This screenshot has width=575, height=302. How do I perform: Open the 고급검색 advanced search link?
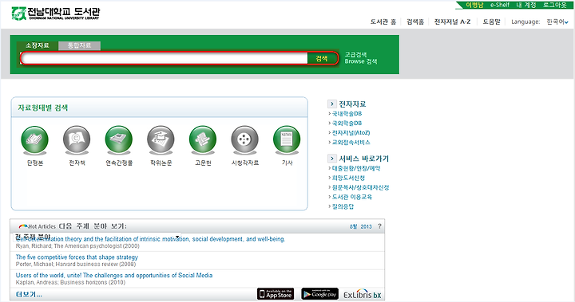pyautogui.click(x=355, y=54)
